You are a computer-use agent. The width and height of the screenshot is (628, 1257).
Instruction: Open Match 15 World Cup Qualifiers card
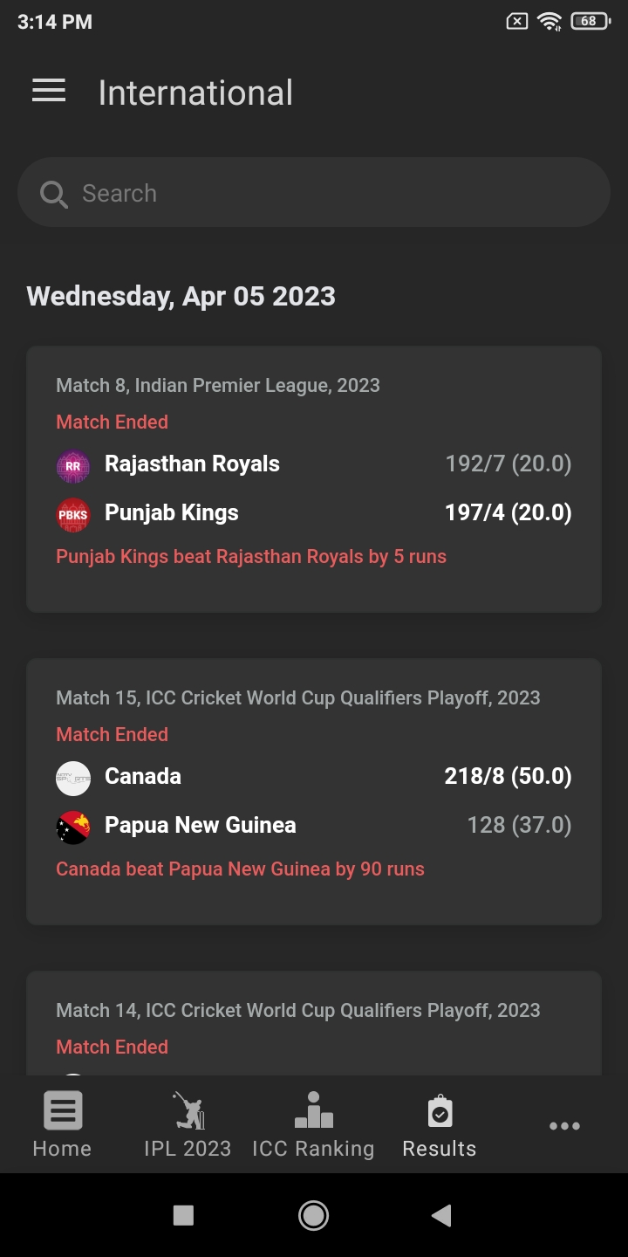(x=314, y=697)
